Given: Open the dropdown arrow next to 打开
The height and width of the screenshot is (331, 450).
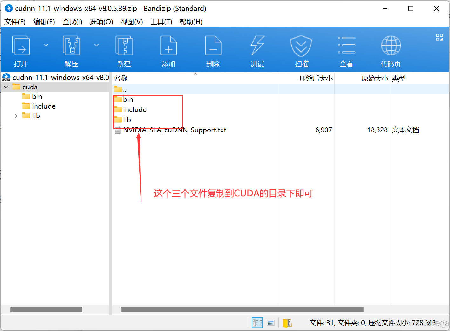Looking at the screenshot, I should (x=46, y=45).
